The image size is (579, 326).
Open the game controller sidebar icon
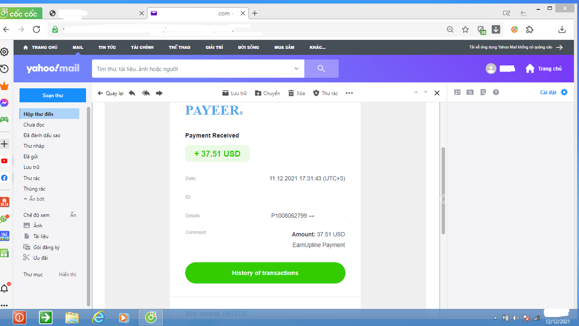(x=4, y=120)
